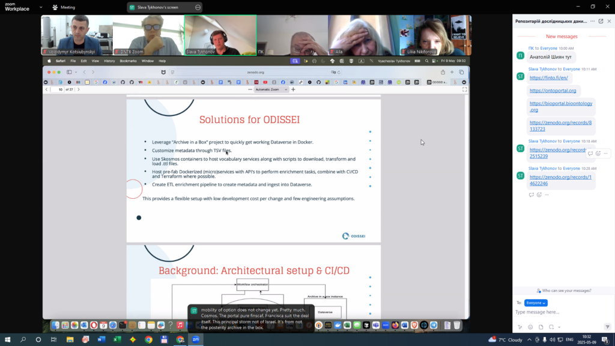
Task: Open the Meeting tab in Zoom
Action: [64, 7]
